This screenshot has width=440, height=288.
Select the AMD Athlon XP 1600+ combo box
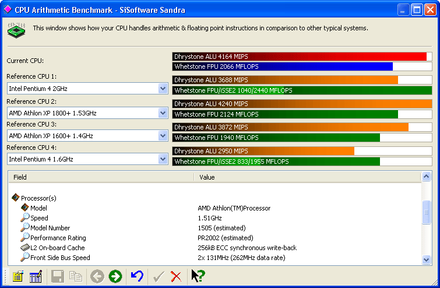pos(87,136)
